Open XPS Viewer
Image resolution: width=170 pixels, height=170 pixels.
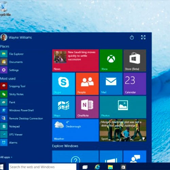pos(11,135)
